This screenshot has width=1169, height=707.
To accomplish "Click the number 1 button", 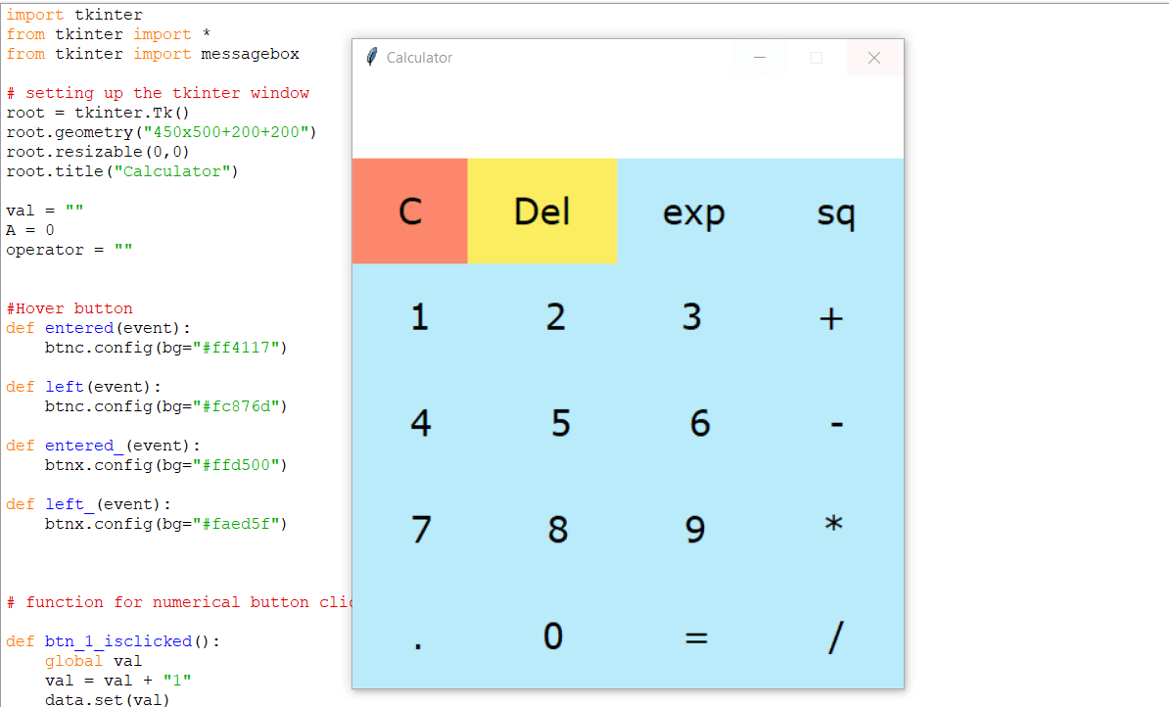I will [x=420, y=316].
